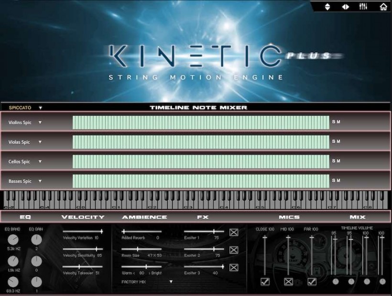392x296 pixels.
Task: Click the home icon in top bar
Action: tap(383, 7)
